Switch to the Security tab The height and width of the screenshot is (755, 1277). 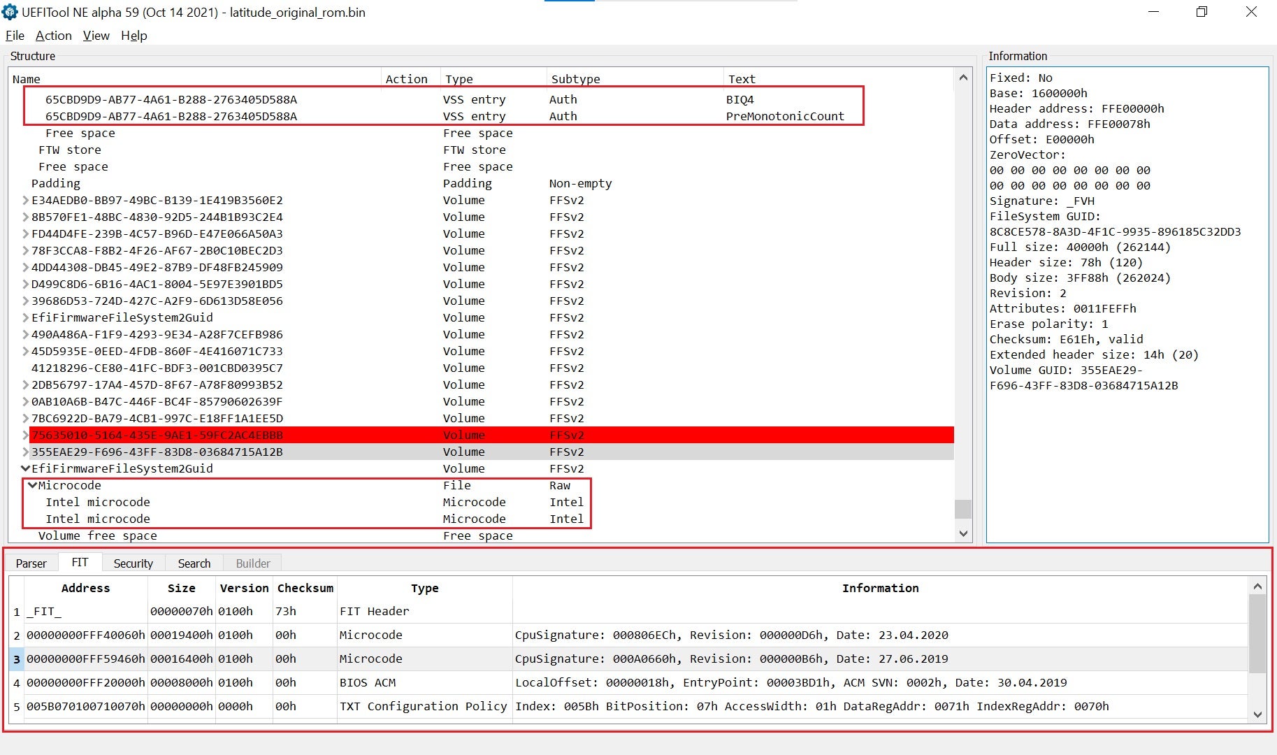[133, 563]
